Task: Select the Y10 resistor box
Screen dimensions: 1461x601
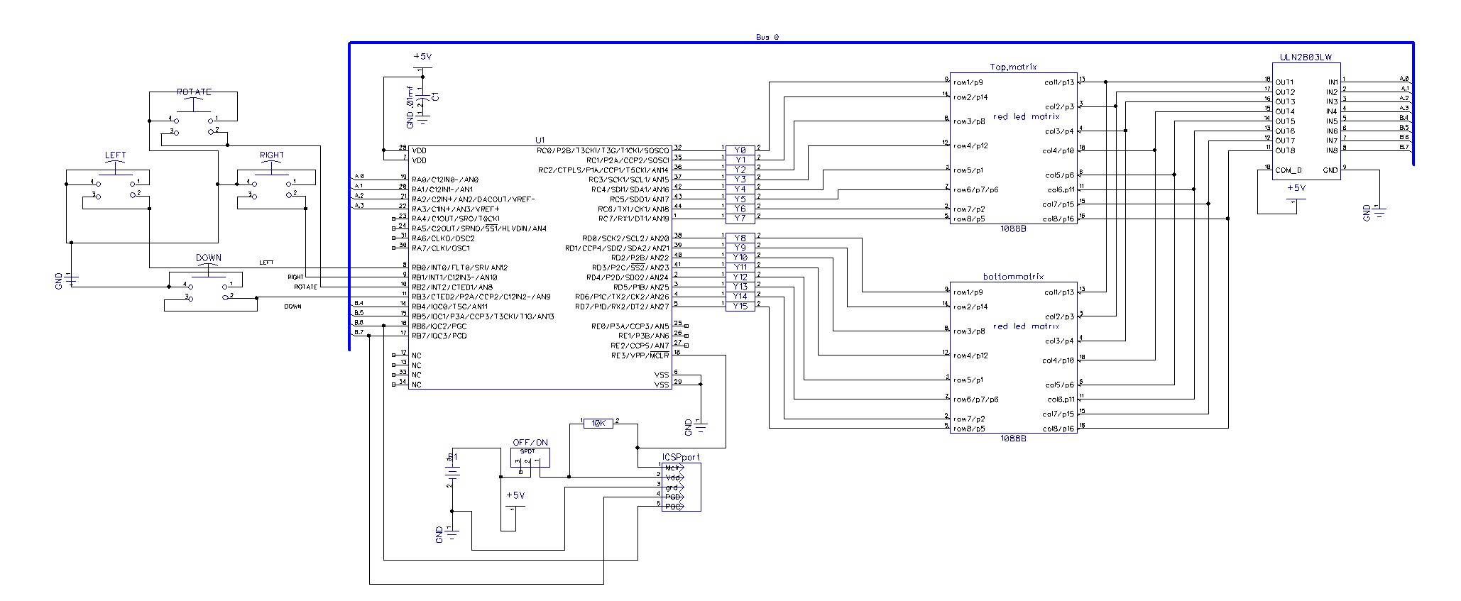Action: 740,258
